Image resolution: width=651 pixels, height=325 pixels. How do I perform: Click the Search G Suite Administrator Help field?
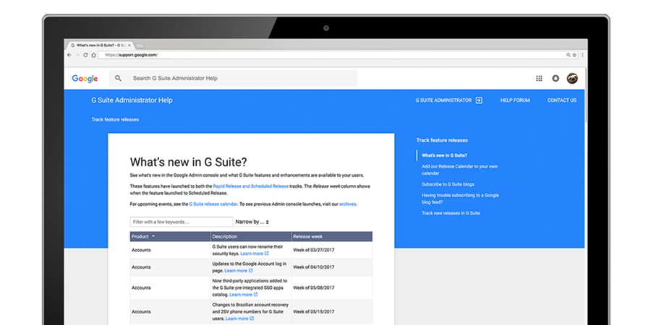click(232, 78)
